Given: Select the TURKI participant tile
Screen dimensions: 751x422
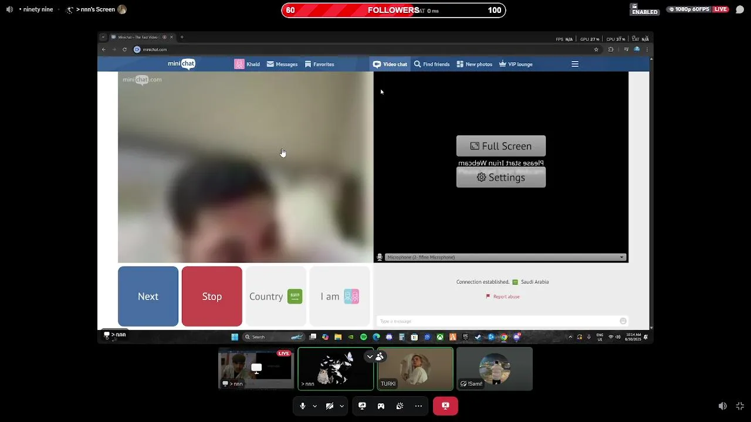Looking at the screenshot, I should pyautogui.click(x=415, y=369).
